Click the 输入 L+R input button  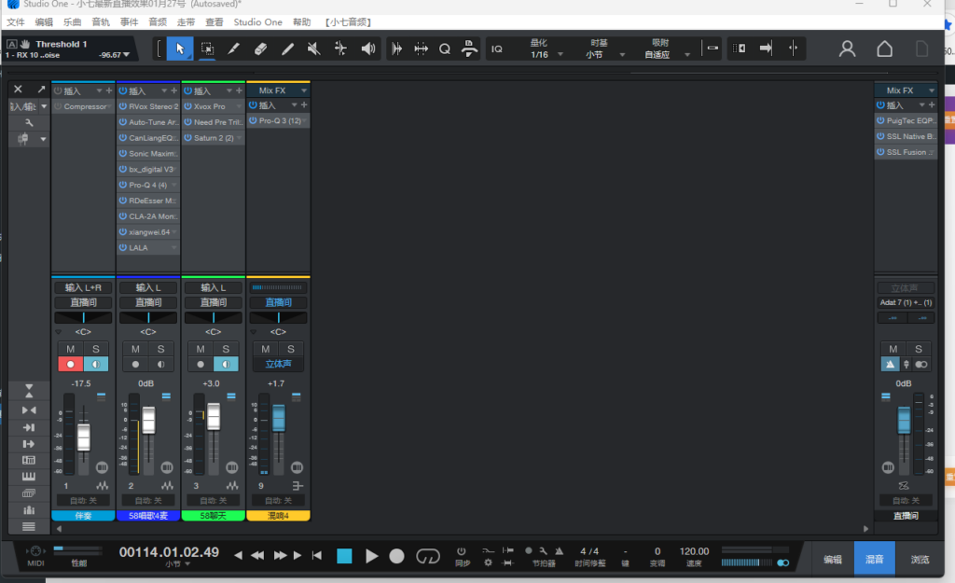coord(82,287)
